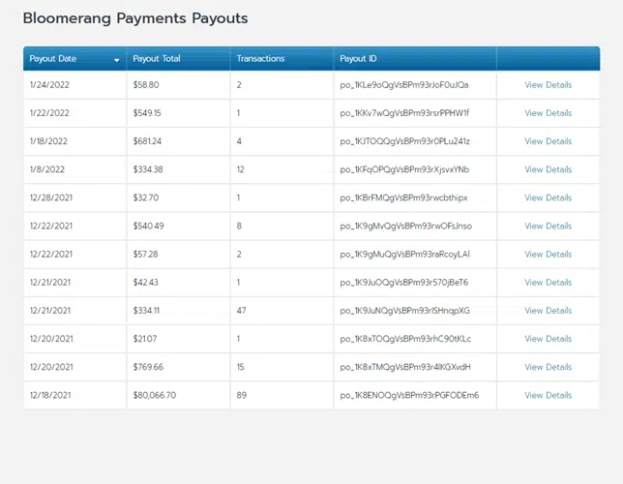
Task: Open View Details for 1/24/2022 payout
Action: coord(548,85)
